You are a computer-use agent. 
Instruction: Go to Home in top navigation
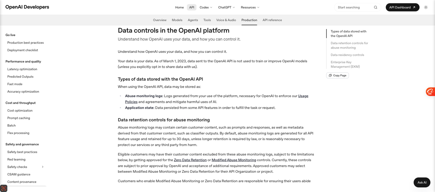179,7
